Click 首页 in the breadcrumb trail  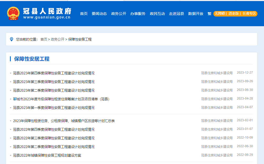44,39
